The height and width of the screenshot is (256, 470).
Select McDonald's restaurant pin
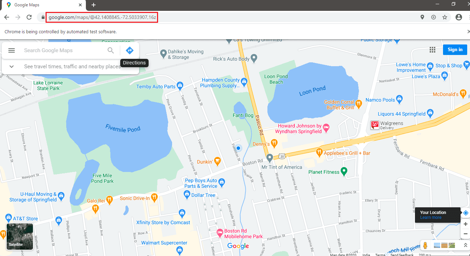click(463, 93)
